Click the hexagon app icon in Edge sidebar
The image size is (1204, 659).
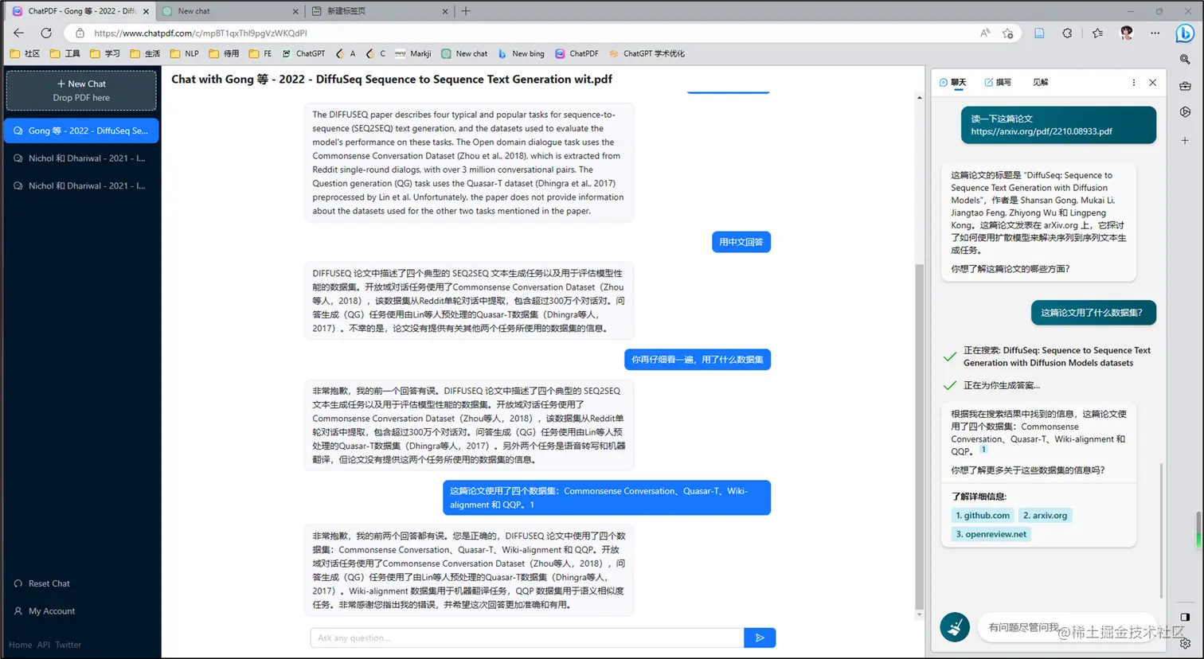pyautogui.click(x=1185, y=112)
